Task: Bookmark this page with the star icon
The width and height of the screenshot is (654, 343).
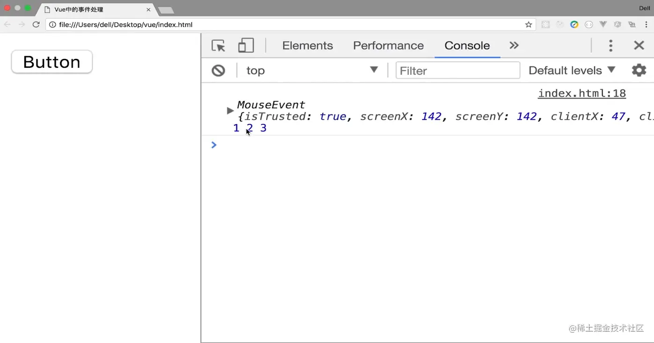Action: tap(528, 25)
